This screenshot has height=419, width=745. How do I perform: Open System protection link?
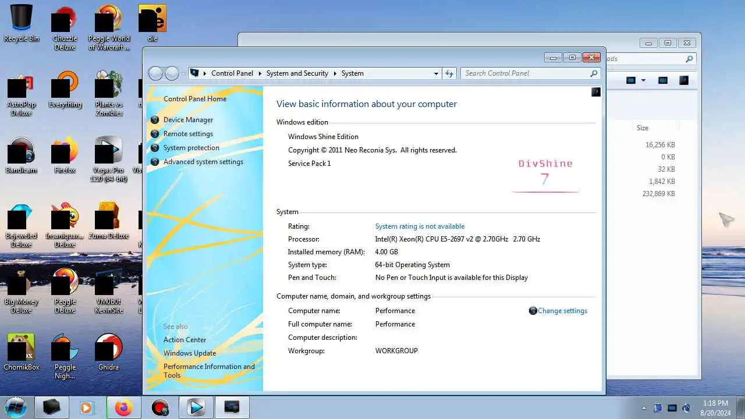point(191,148)
